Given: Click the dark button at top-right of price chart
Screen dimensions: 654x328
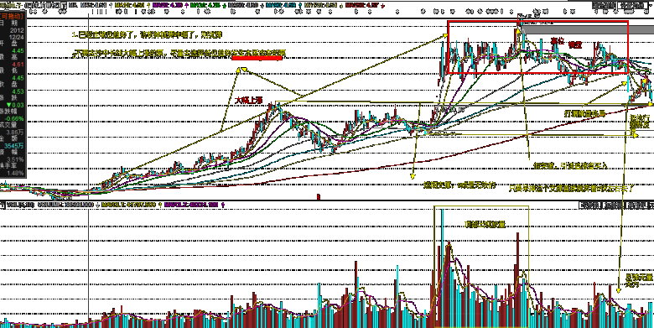Looking at the screenshot, I should coord(604,5).
